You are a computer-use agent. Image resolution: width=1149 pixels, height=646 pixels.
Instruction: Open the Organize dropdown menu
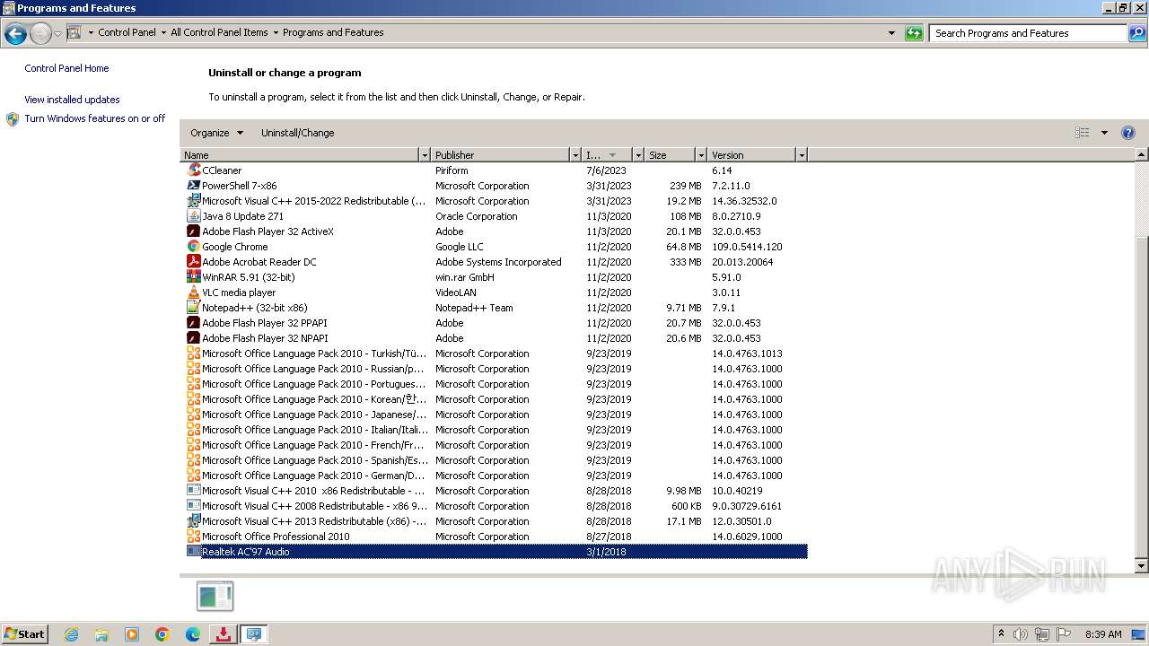pyautogui.click(x=216, y=133)
